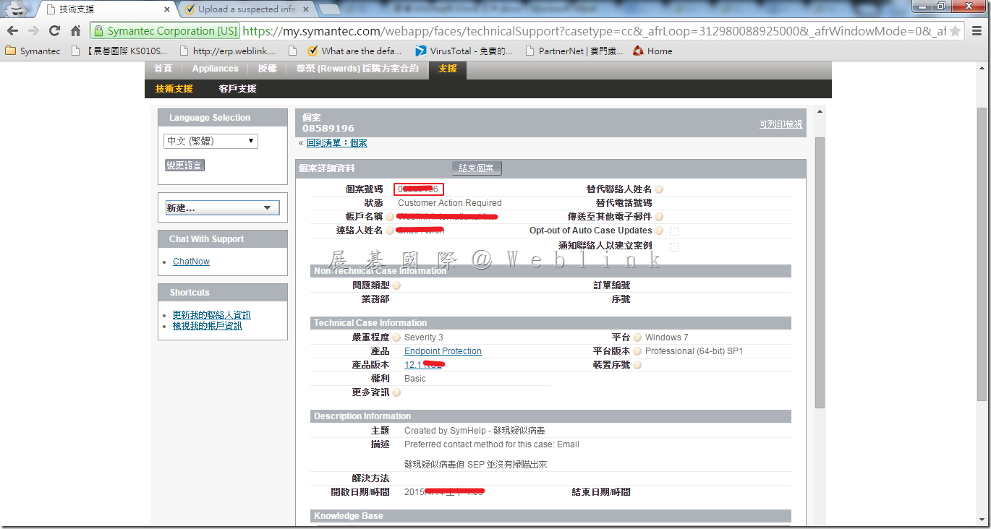991x529 pixels.
Task: Open the 授權 navigation tab
Action: click(267, 69)
